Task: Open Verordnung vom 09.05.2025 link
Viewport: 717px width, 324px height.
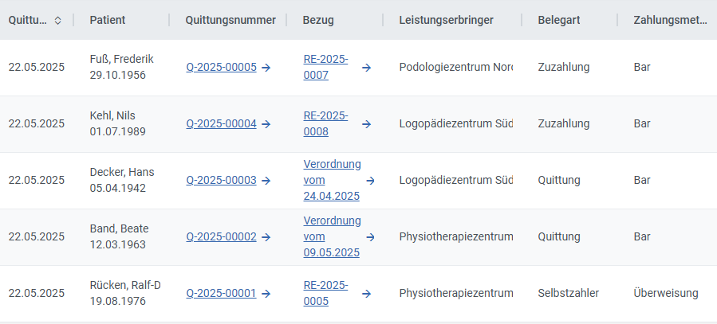Action: tap(332, 237)
